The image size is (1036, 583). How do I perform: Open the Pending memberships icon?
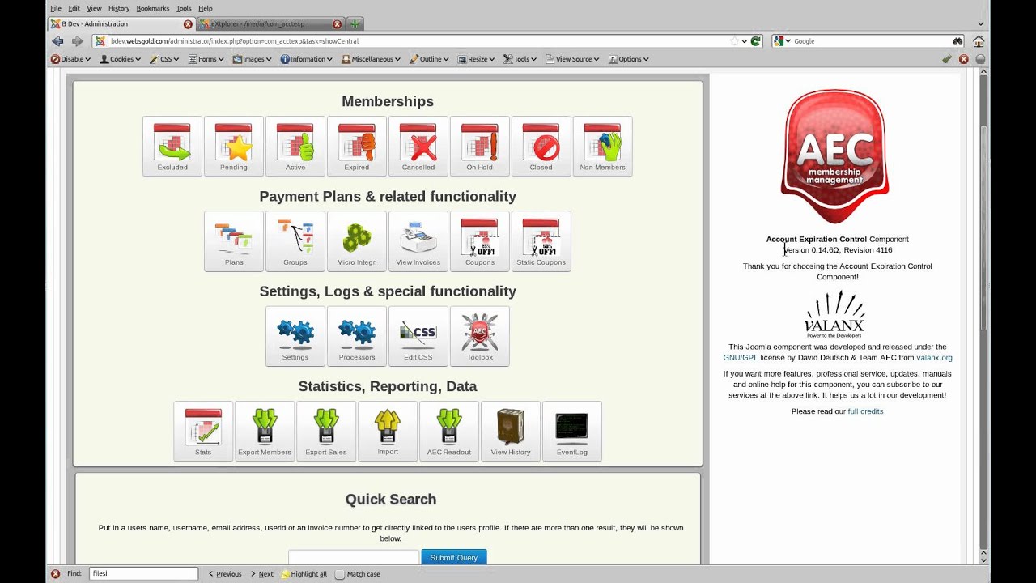[x=234, y=146]
